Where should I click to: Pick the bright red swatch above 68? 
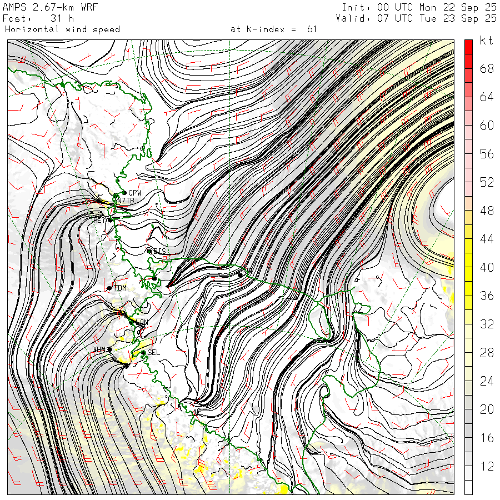click(468, 47)
